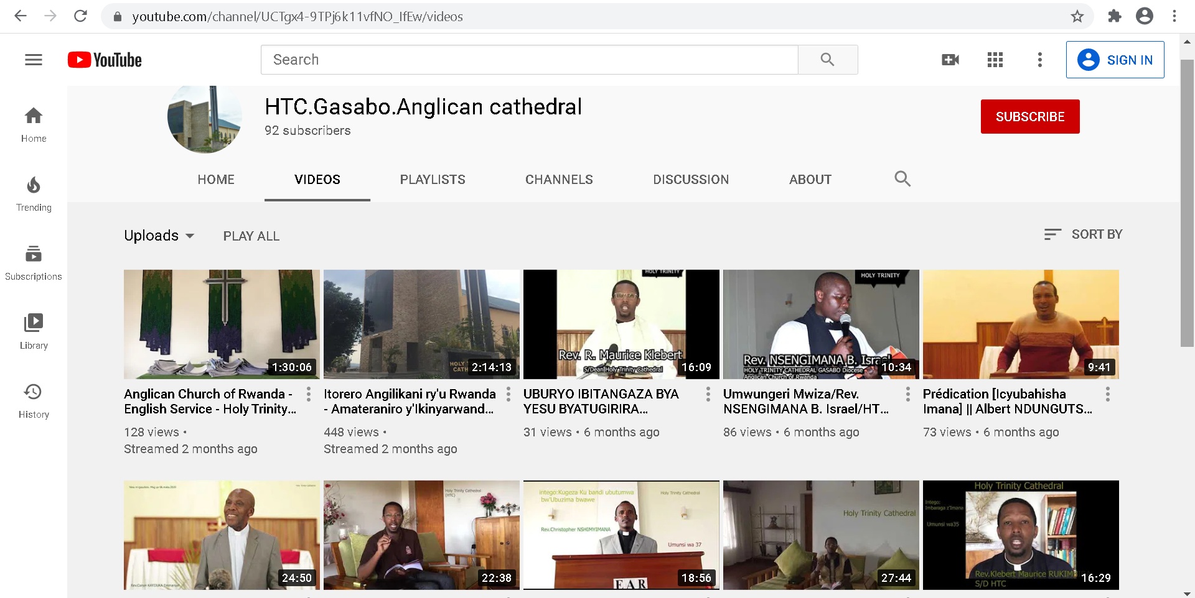Open the Umwungeri Mwiza video thumbnail
The image size is (1195, 598).
click(x=820, y=324)
